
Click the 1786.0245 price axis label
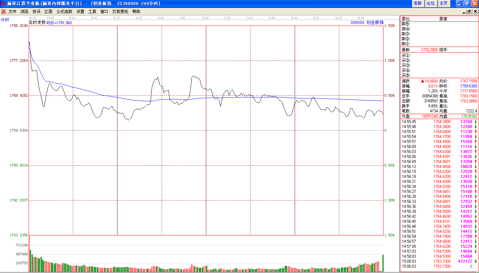point(19,26)
